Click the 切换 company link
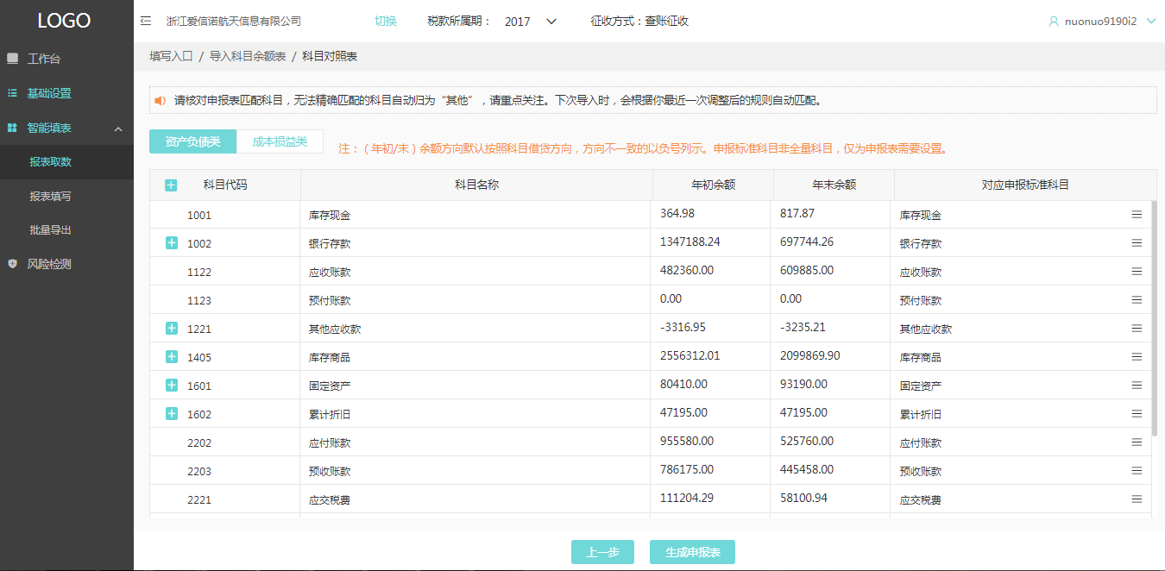This screenshot has height=571, width=1165. coord(386,22)
